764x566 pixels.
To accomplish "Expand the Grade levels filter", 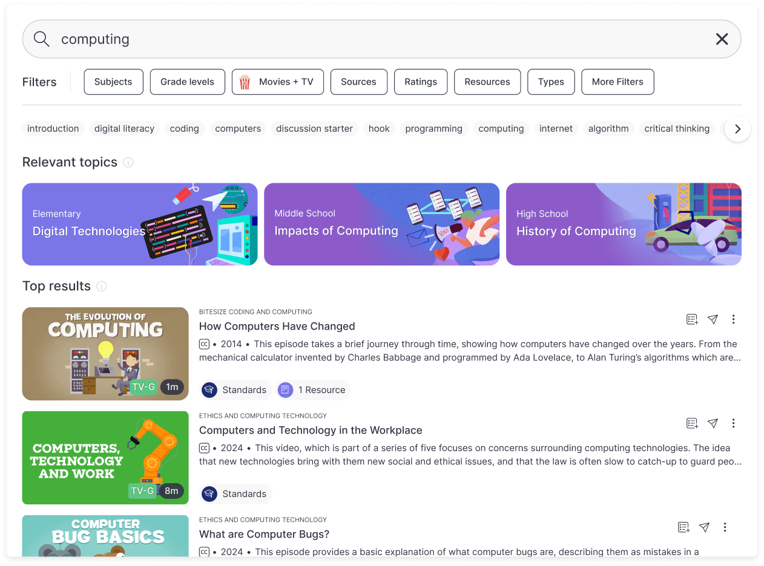I will coord(187,82).
